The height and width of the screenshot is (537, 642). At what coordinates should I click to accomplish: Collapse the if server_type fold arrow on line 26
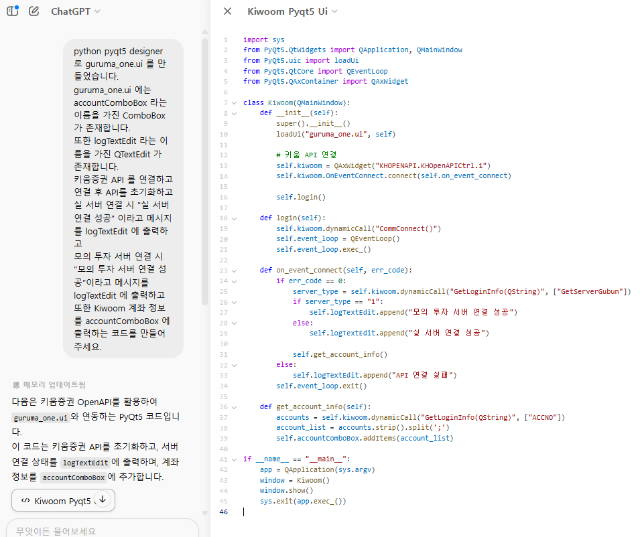pos(234,302)
